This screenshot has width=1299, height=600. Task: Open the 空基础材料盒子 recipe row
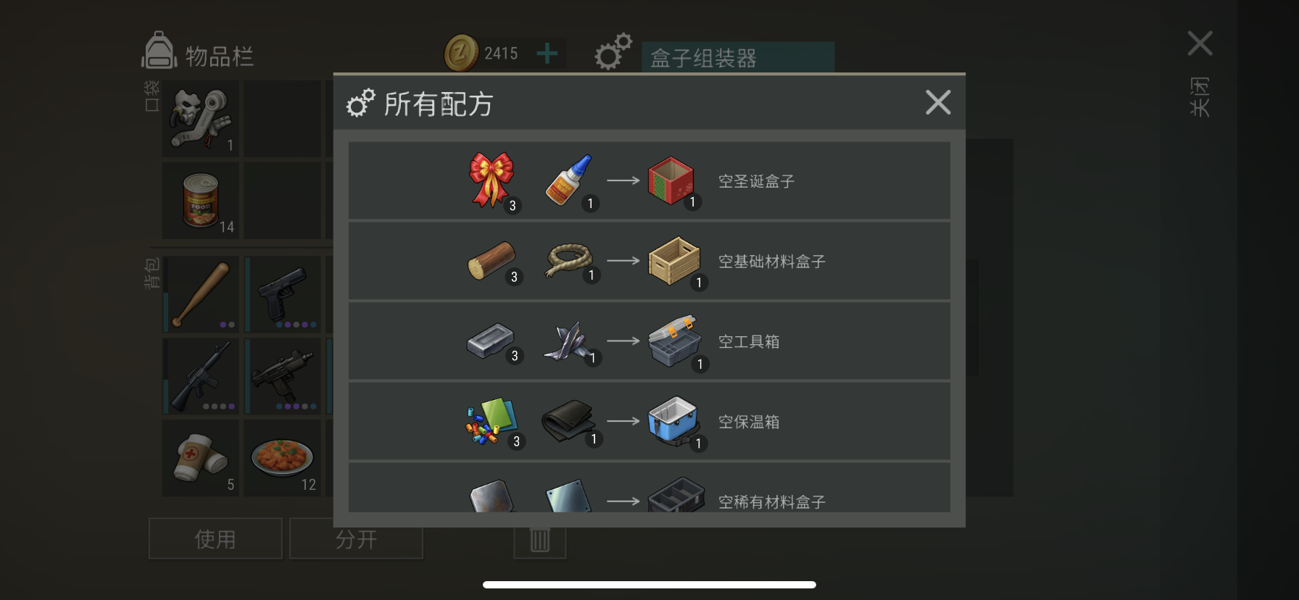pyautogui.click(x=649, y=261)
